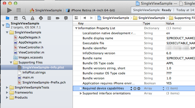Open Array type stepper for Required device capabilities
This screenshot has width=195, height=108.
[x=163, y=89]
